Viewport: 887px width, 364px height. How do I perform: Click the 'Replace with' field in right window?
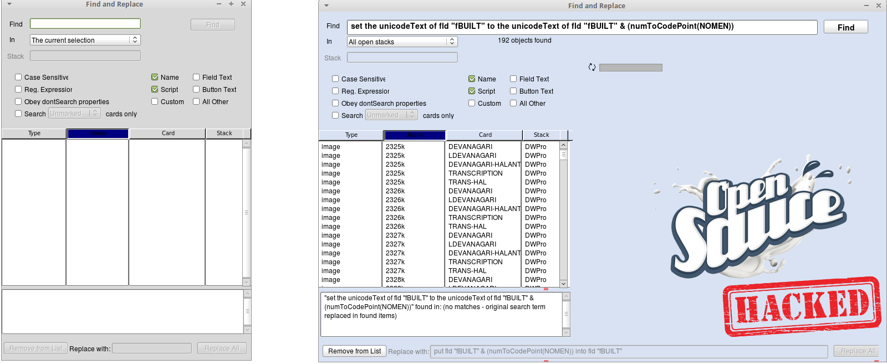[629, 351]
